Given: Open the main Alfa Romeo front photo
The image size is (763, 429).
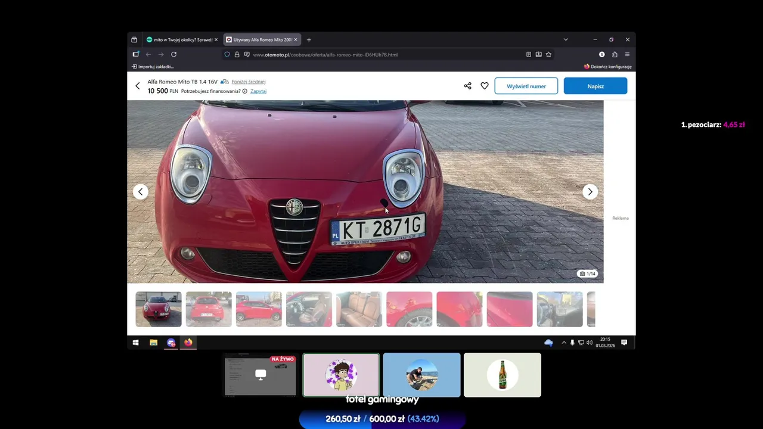Looking at the screenshot, I should (x=365, y=191).
